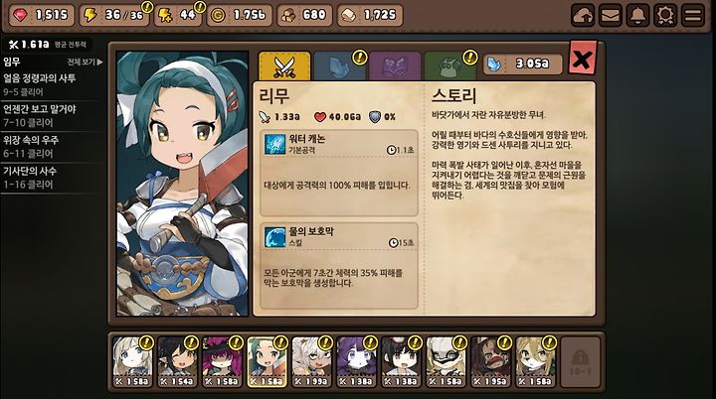The height and width of the screenshot is (399, 716).
Task: Open the notifications bell icon
Action: point(637,15)
